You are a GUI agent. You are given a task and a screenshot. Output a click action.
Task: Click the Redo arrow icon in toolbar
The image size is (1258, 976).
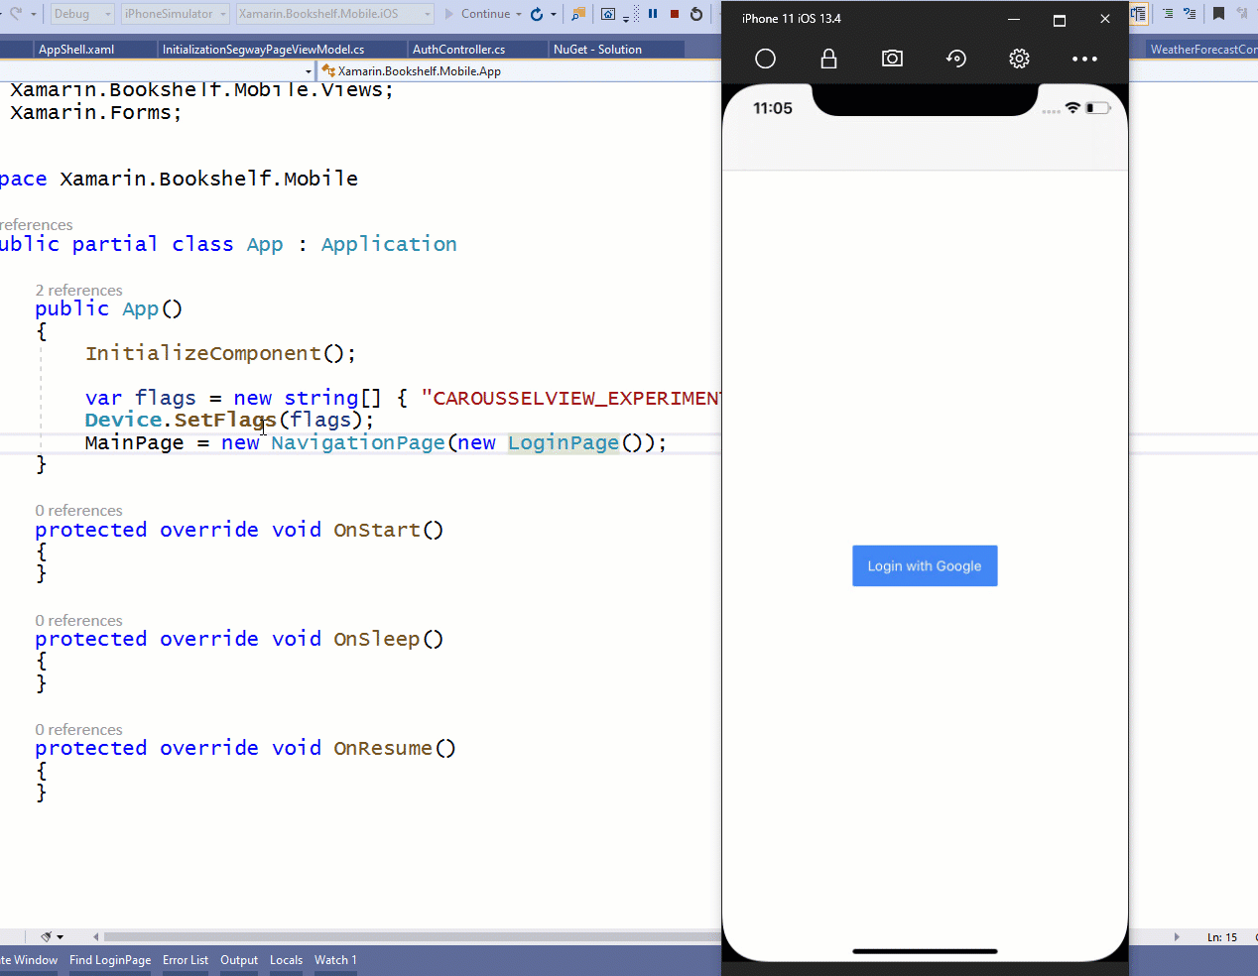[x=15, y=14]
